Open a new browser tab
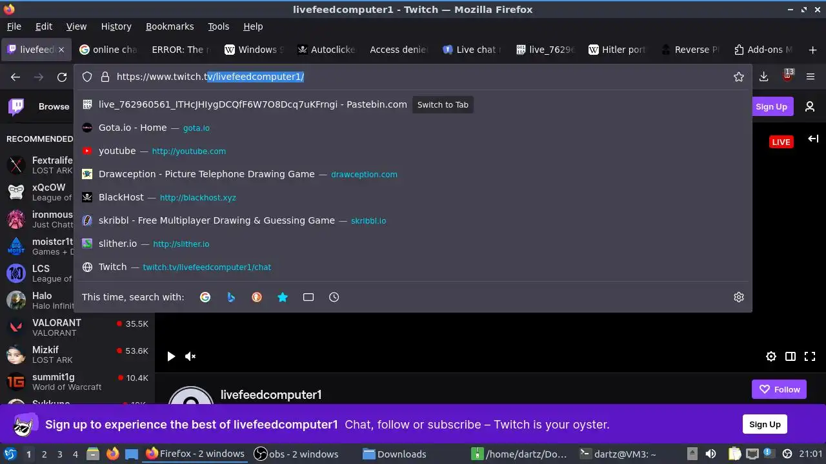 pos(812,50)
